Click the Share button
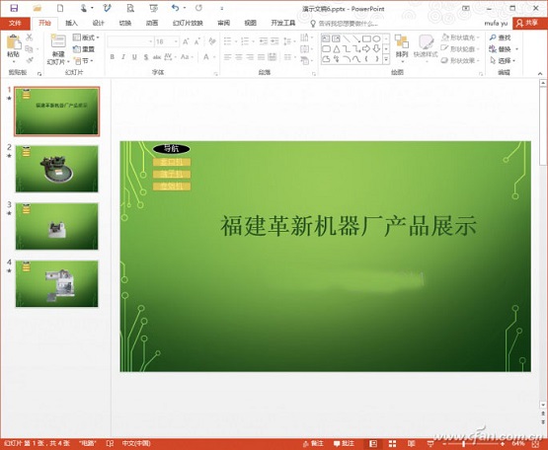This screenshot has height=450, width=548. tap(527, 23)
